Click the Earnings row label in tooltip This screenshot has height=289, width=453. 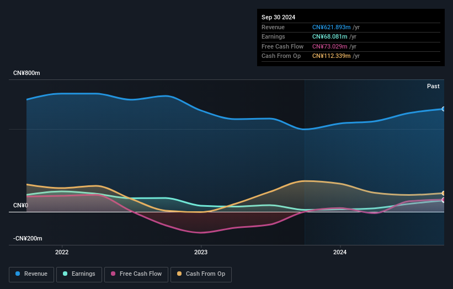(273, 36)
